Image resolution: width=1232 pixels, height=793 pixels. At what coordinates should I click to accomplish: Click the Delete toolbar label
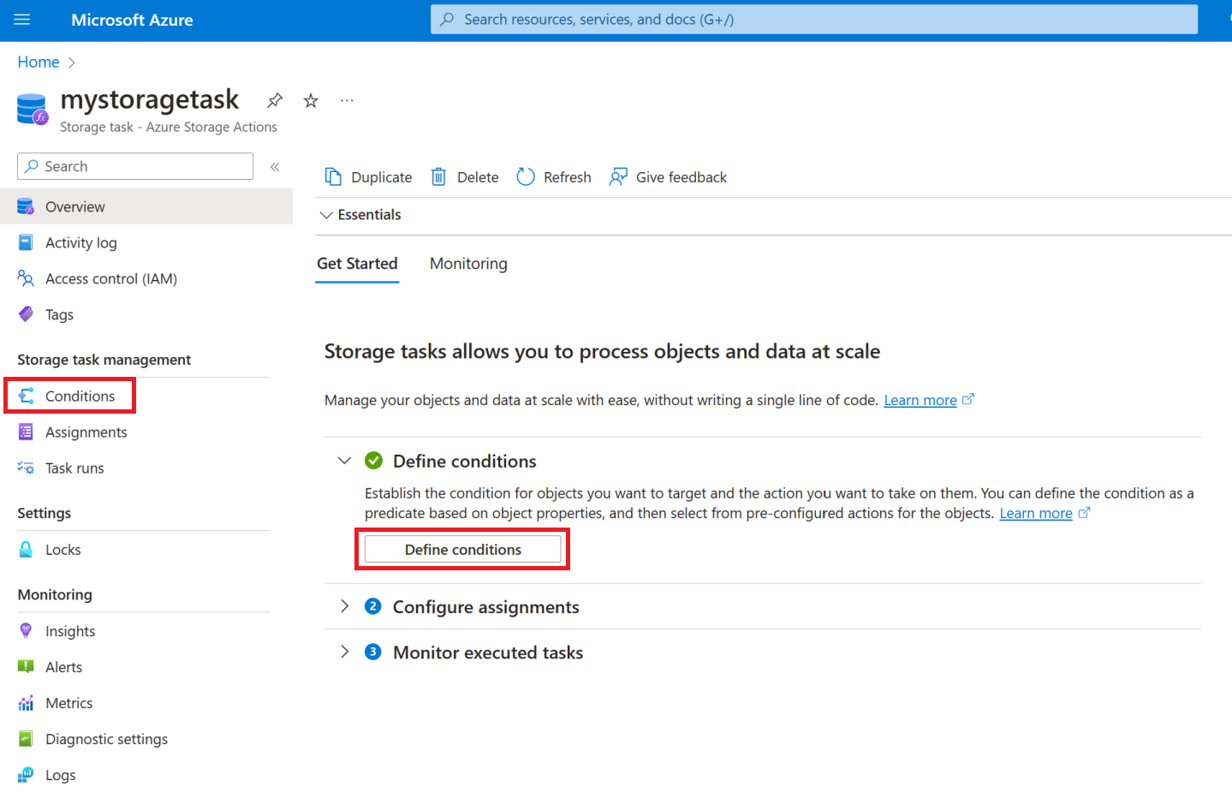(x=478, y=177)
